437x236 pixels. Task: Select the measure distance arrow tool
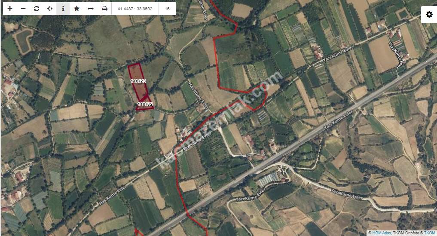click(x=91, y=9)
